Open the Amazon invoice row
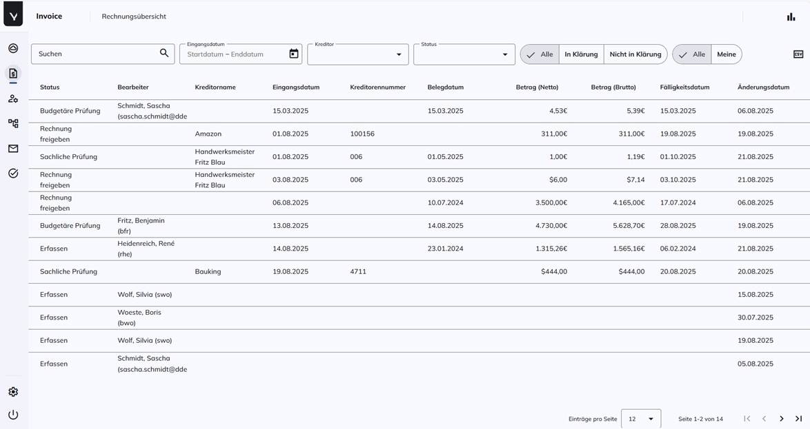The height and width of the screenshot is (429, 810). point(419,134)
